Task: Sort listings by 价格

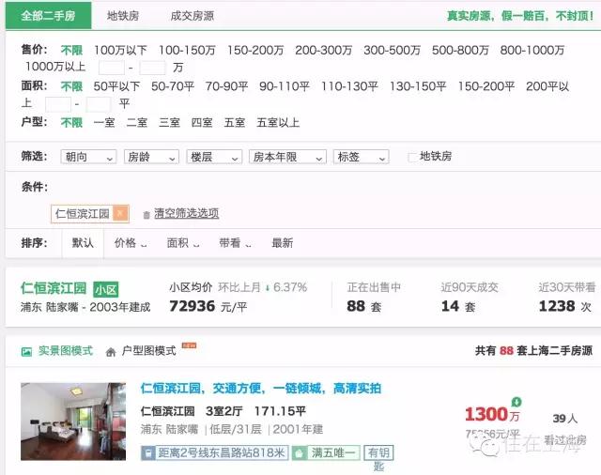Action: click(131, 243)
